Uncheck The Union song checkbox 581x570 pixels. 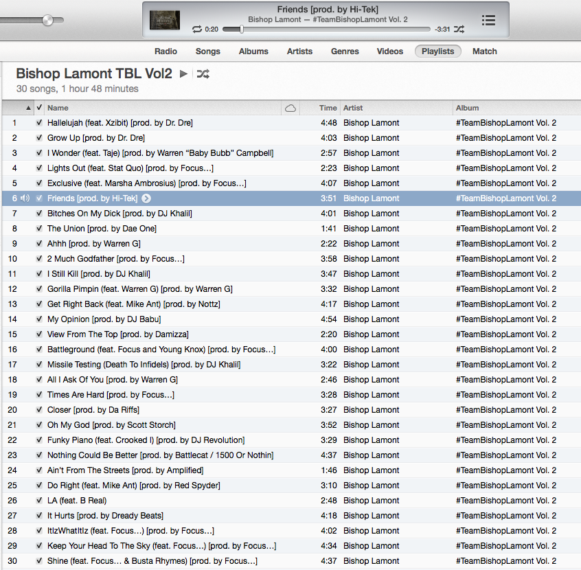39,229
